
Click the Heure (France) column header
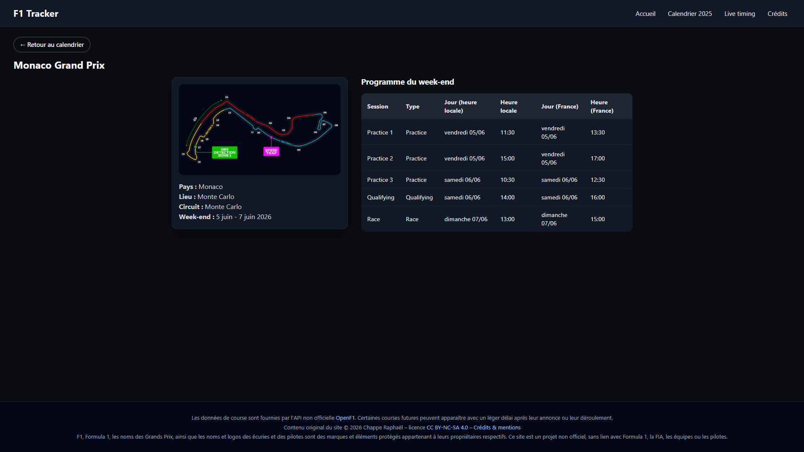pos(602,106)
